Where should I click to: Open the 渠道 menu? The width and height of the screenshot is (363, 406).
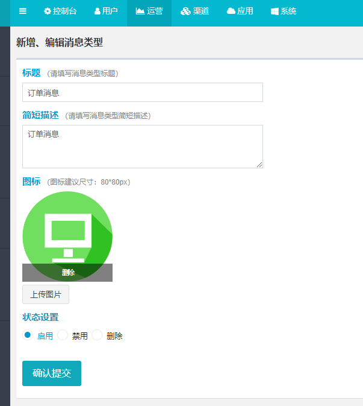point(195,11)
